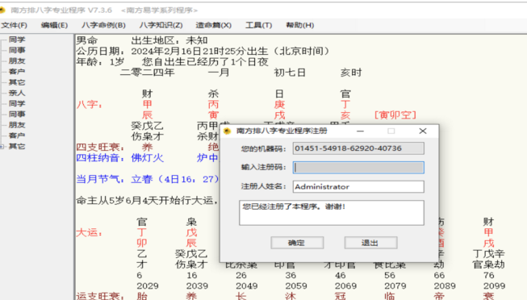Click the 年龄：1岁 text
This screenshot has height=300, width=527.
(x=100, y=62)
